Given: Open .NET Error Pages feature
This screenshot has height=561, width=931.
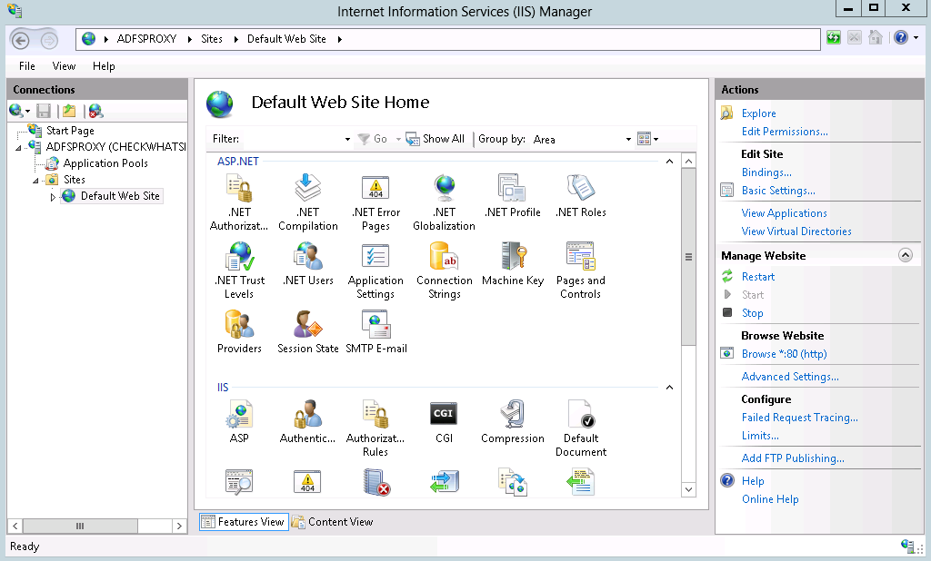Looking at the screenshot, I should pos(375,202).
